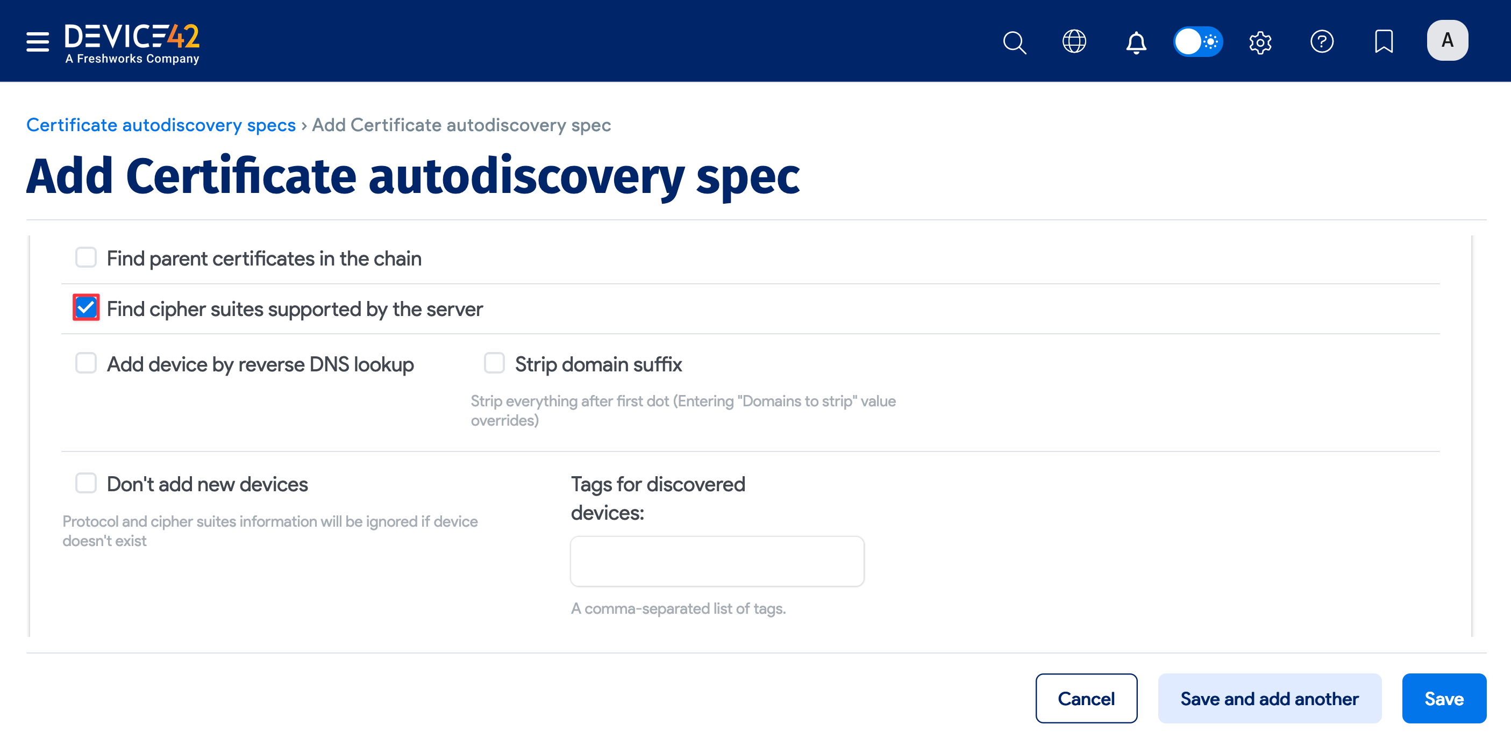
Task: Click Save and add another
Action: 1270,698
